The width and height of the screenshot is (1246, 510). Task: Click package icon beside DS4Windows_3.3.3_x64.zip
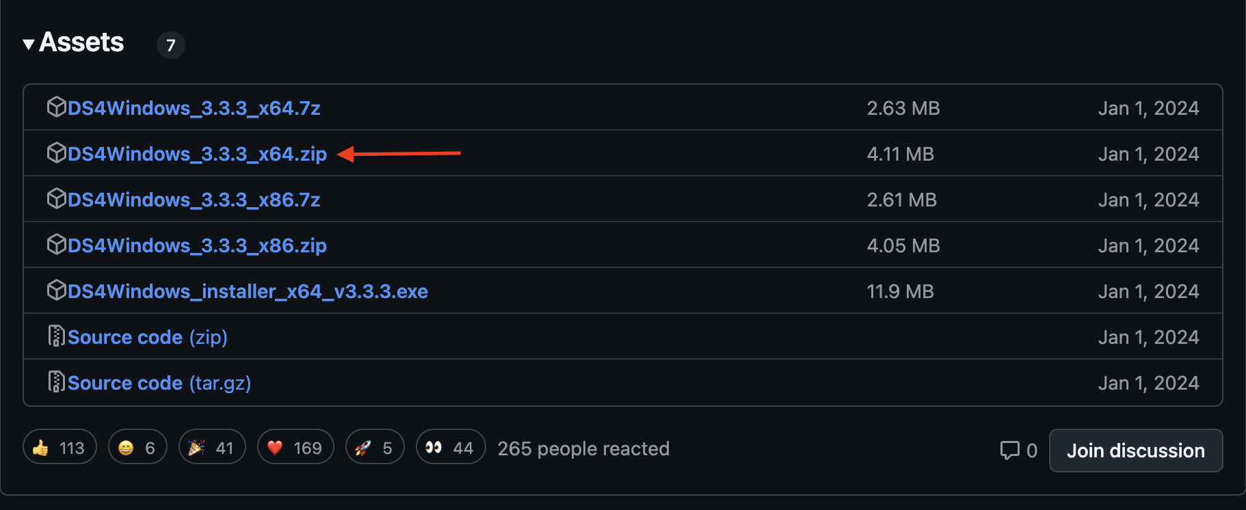[56, 153]
